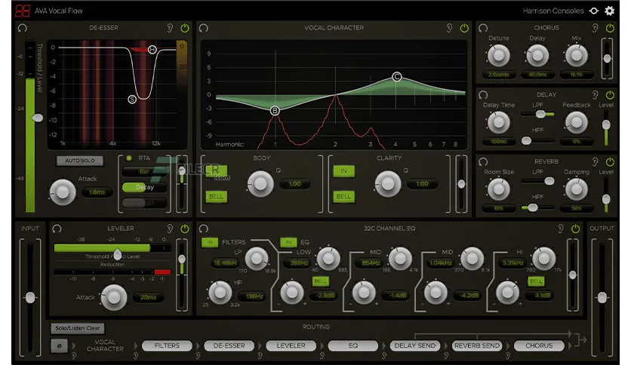Select the Decay option under RTA
The height and width of the screenshot is (365, 631).
(144, 187)
